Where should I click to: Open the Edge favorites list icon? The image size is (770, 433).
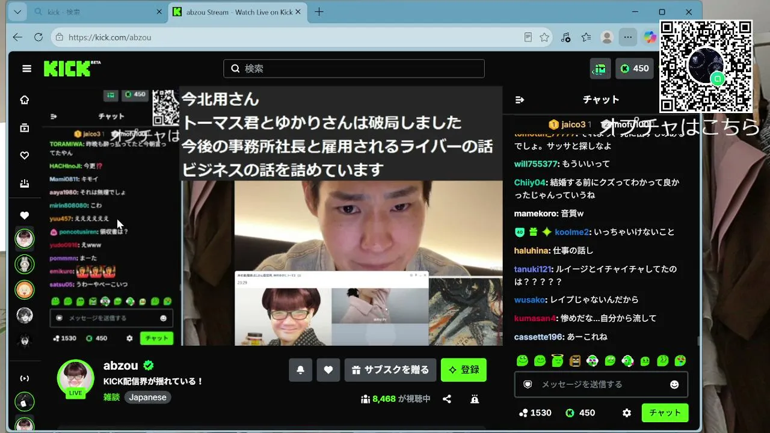point(587,37)
